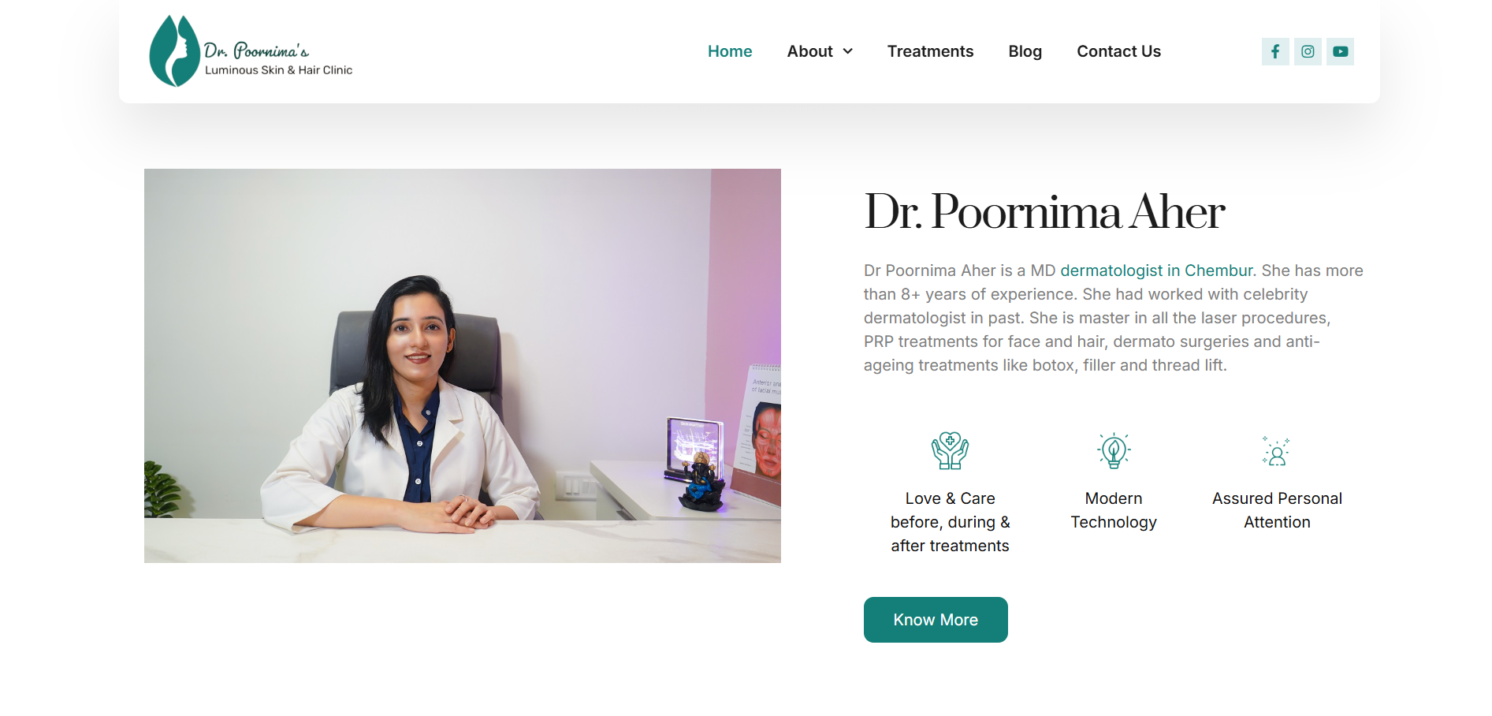Click the 'Luminous Skin & Hair Clinic' tagline
Image resolution: width=1492 pixels, height=716 pixels.
278,70
